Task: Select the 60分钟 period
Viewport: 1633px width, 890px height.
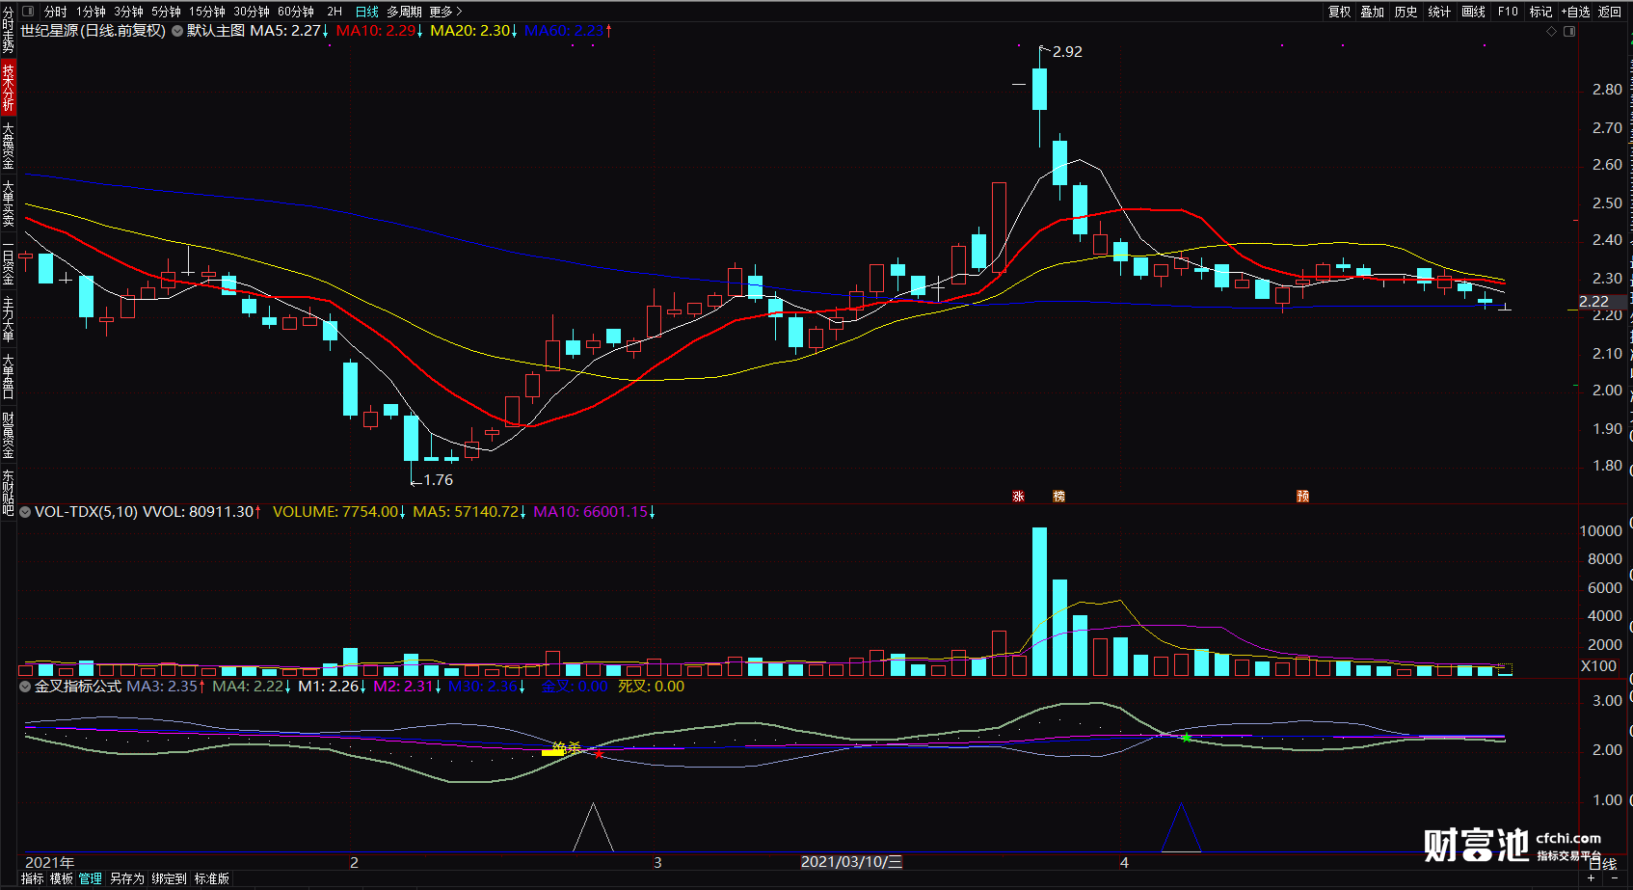Action: (x=295, y=12)
